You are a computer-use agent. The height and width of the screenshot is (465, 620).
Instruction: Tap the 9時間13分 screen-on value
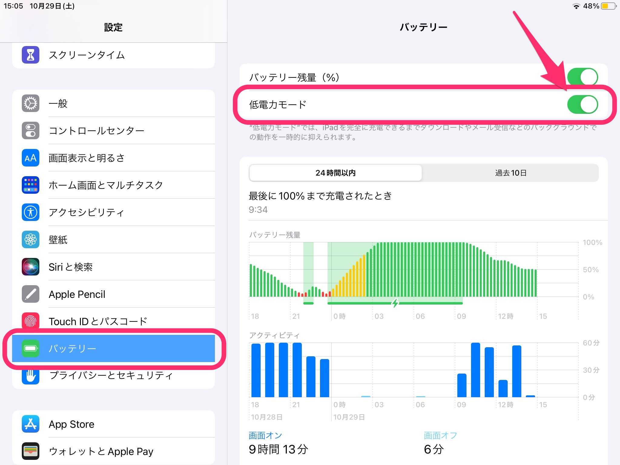pos(278,449)
